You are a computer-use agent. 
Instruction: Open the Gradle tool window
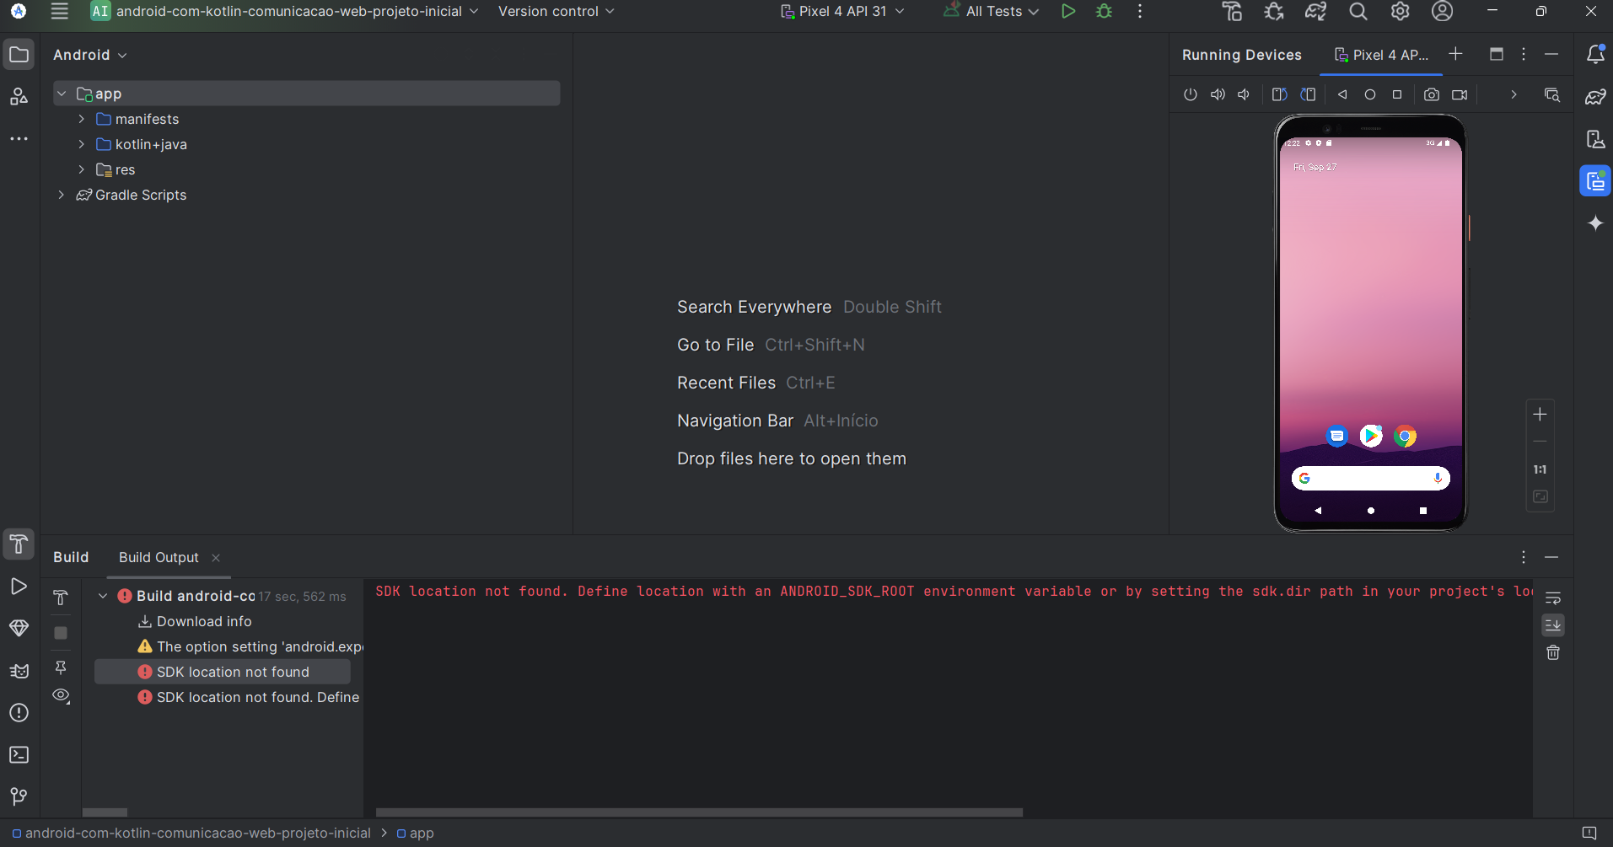tap(1595, 97)
